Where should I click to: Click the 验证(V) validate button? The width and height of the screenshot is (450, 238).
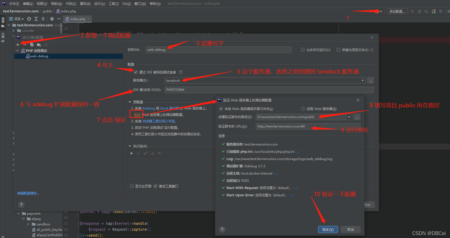(x=328, y=229)
